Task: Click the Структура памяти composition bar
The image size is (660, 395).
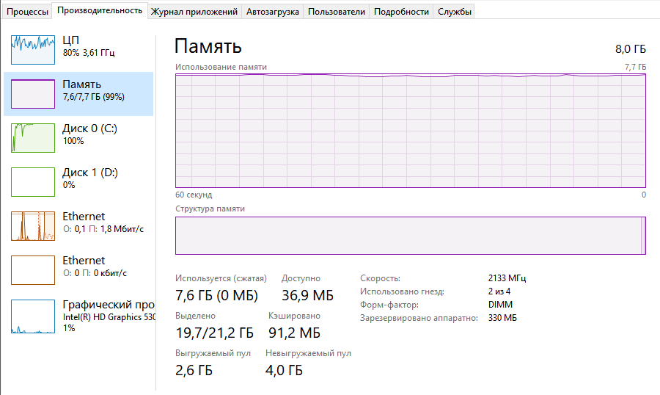Action: click(410, 236)
